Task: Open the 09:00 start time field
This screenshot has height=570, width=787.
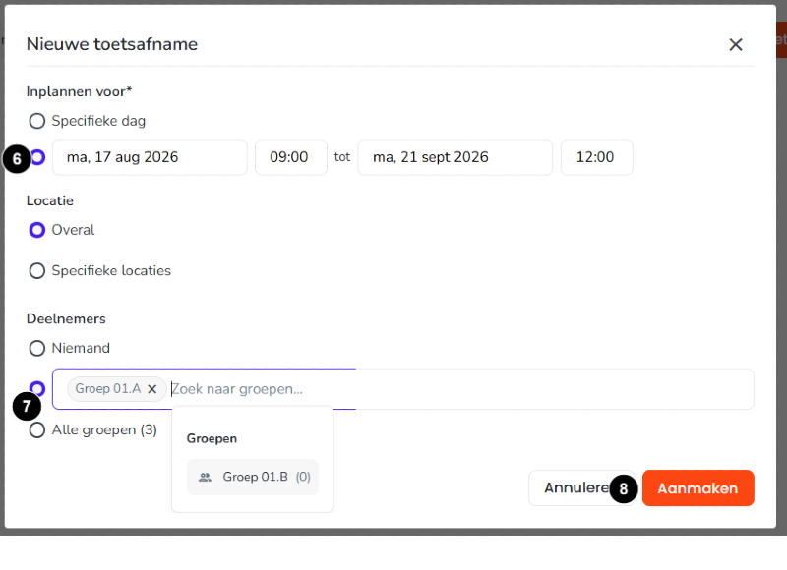Action: [291, 157]
